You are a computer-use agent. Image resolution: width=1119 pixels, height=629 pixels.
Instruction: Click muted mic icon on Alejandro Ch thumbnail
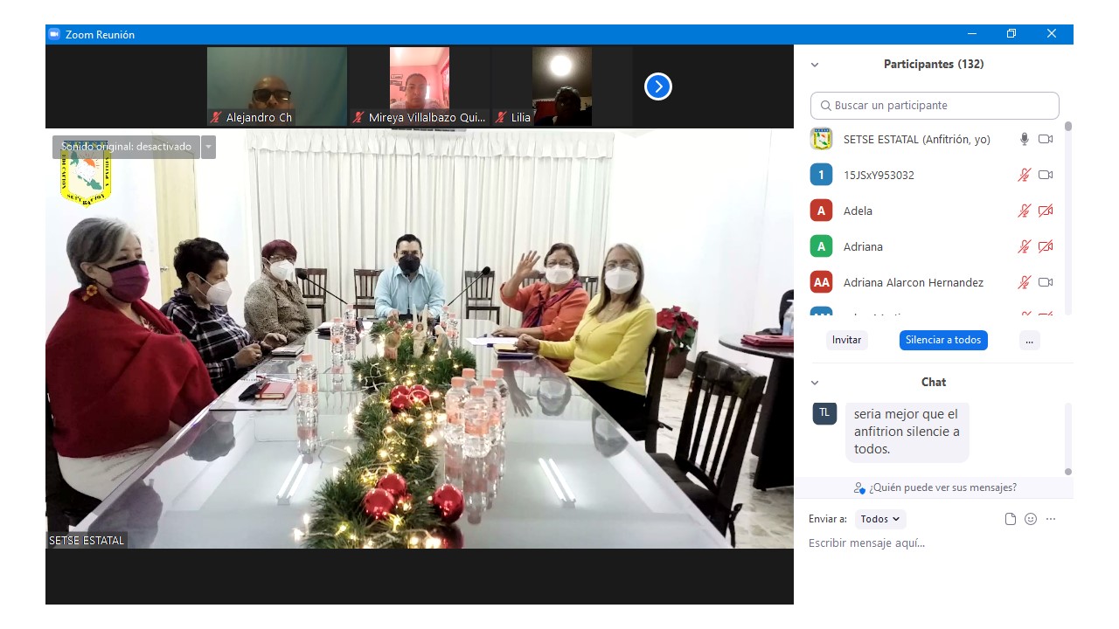(216, 117)
